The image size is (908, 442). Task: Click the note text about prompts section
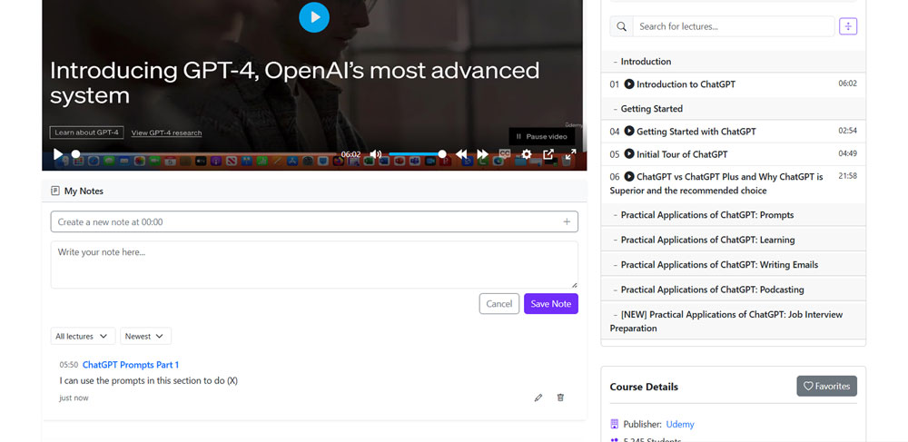coord(148,380)
